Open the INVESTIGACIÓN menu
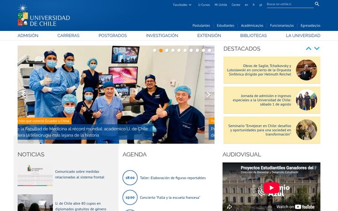The width and height of the screenshot is (338, 211). (162, 36)
